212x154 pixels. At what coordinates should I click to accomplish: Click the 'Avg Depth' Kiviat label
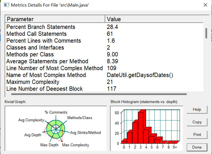(x=33, y=135)
